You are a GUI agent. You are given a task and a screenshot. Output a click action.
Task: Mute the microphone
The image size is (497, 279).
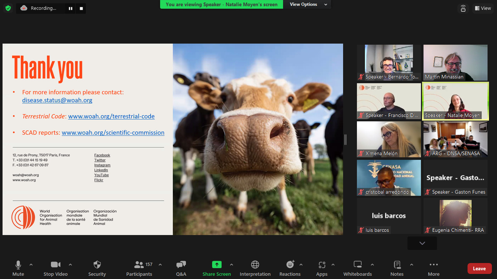pos(18,268)
